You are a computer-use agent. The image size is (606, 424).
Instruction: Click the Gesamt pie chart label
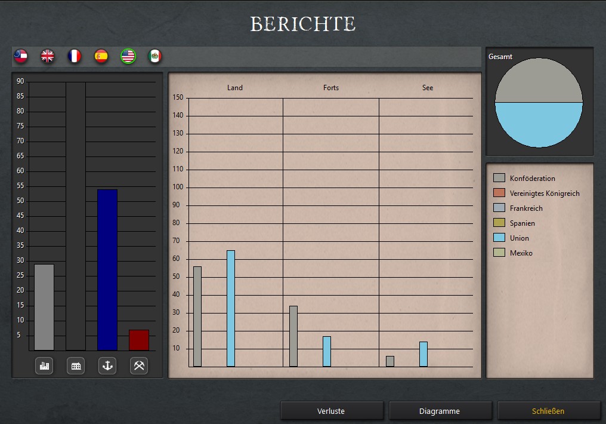pyautogui.click(x=500, y=57)
